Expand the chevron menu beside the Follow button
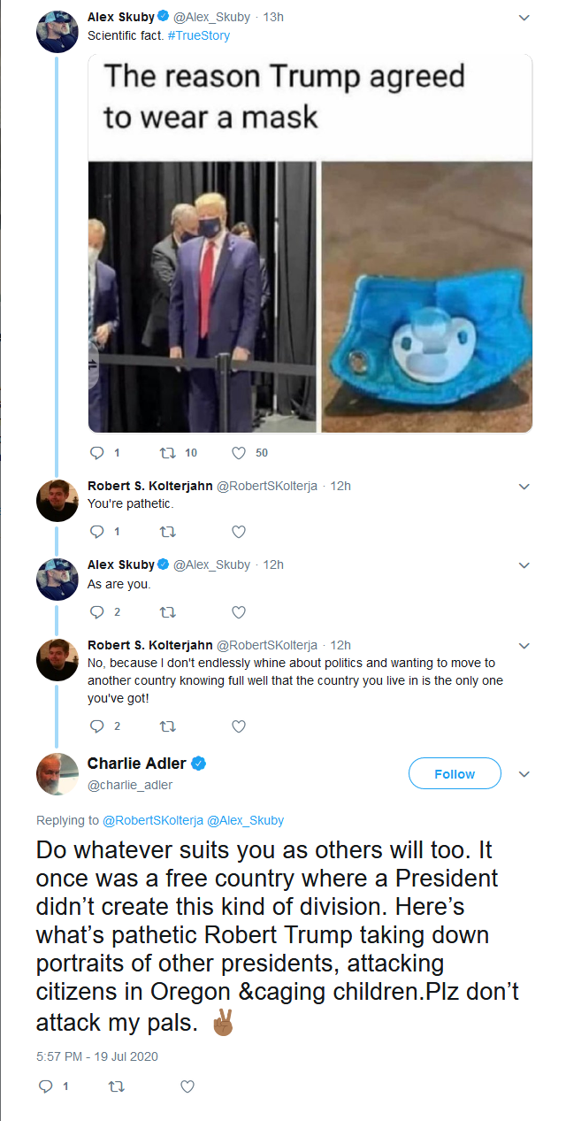 [524, 774]
